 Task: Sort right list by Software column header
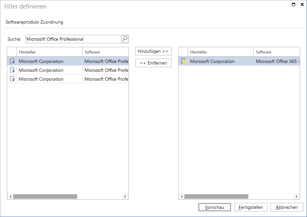pyautogui.click(x=277, y=52)
